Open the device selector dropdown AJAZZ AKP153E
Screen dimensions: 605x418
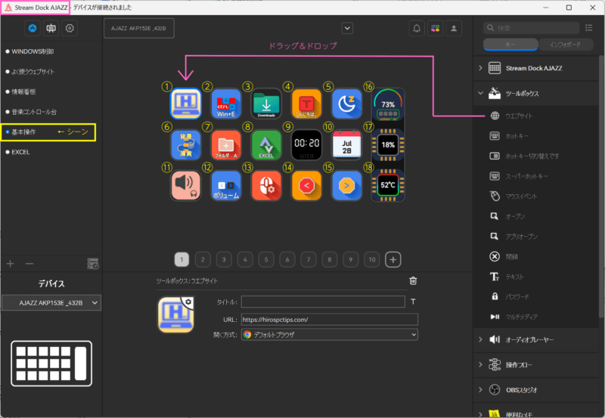click(51, 302)
